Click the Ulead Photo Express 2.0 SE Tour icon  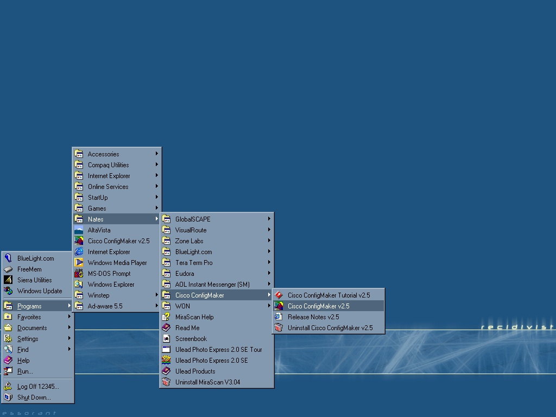click(166, 349)
